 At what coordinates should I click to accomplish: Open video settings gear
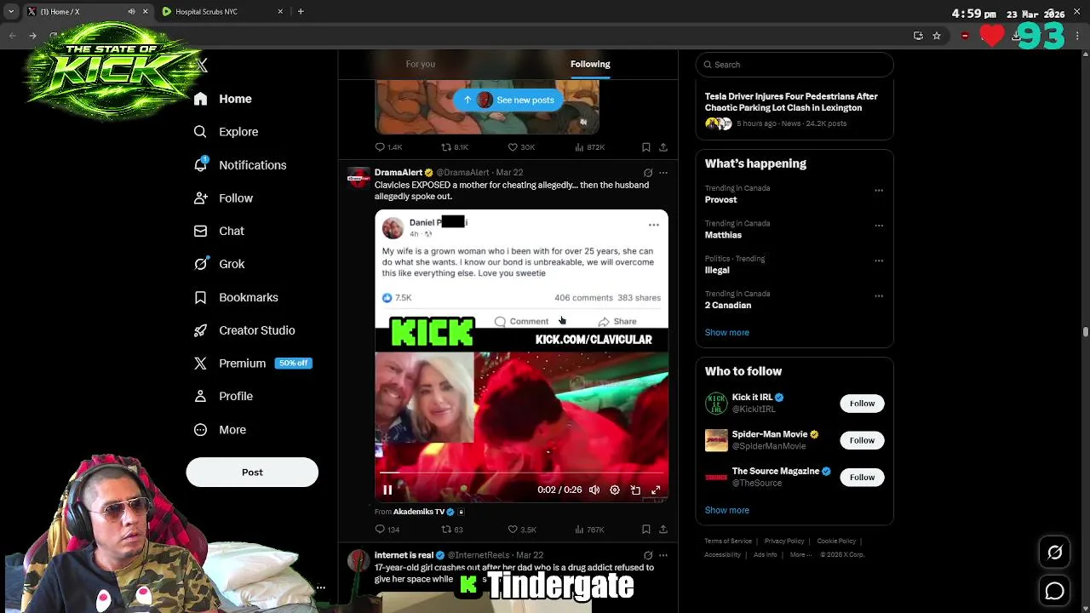pyautogui.click(x=615, y=490)
